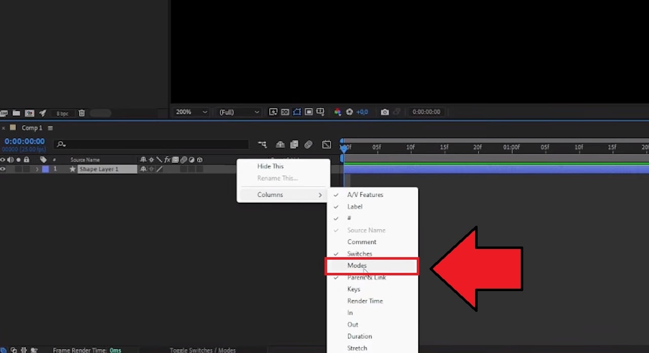Click the viewer timecode 0:00:00:00
Viewport: 649px width, 353px height.
pyautogui.click(x=426, y=112)
